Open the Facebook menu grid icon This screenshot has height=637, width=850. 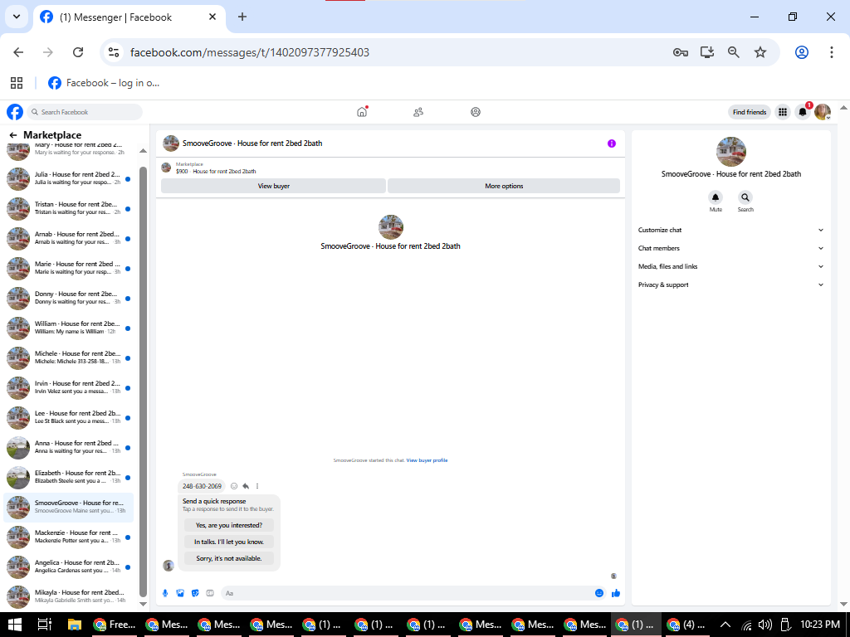coord(783,112)
